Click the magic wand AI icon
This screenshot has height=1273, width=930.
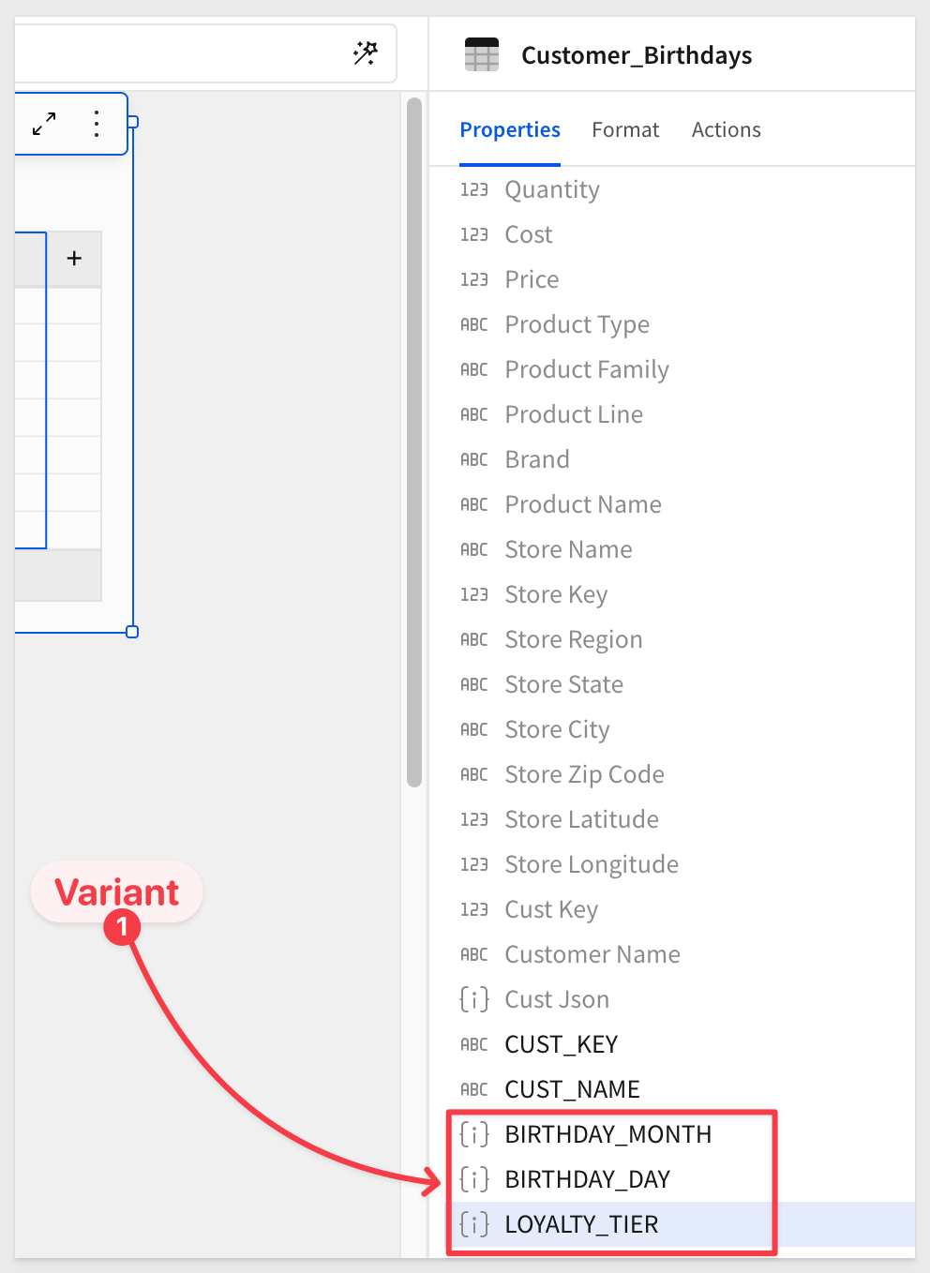pyautogui.click(x=366, y=53)
